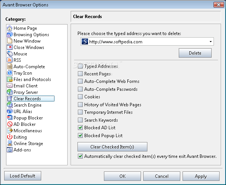226x185 pixels.
Task: Select the Email Client envelope icon
Action: [10, 86]
